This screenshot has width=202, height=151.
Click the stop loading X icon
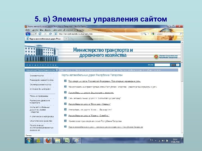click(45, 34)
